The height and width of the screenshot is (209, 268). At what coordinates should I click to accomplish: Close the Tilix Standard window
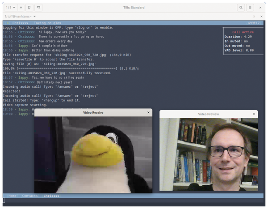pos(260,8)
